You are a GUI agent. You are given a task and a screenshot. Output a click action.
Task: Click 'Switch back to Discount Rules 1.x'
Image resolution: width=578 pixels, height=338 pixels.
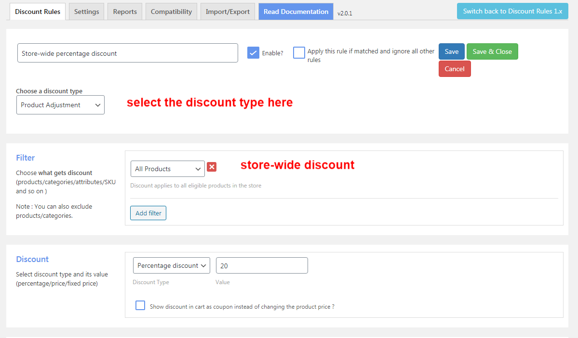[512, 10]
